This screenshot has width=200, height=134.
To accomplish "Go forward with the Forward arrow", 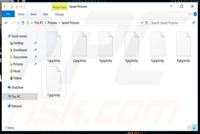I will tap(13, 23).
